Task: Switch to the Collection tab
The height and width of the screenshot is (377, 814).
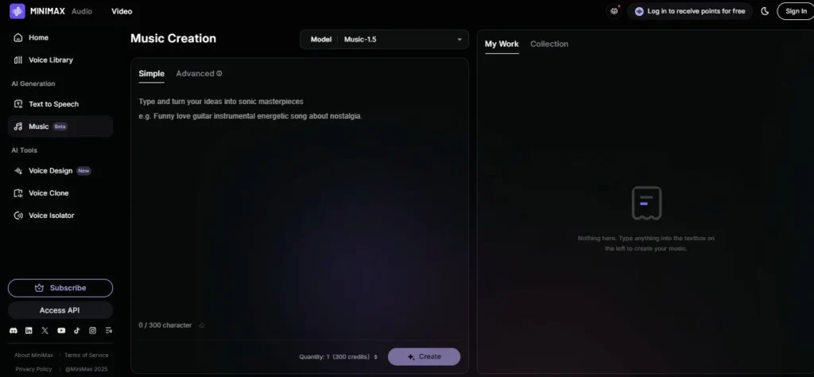Action: pos(549,44)
